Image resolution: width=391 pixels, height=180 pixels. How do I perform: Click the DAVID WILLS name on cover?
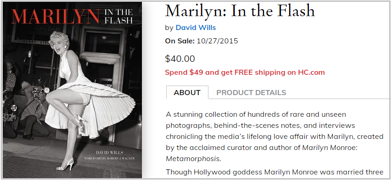tap(109, 152)
